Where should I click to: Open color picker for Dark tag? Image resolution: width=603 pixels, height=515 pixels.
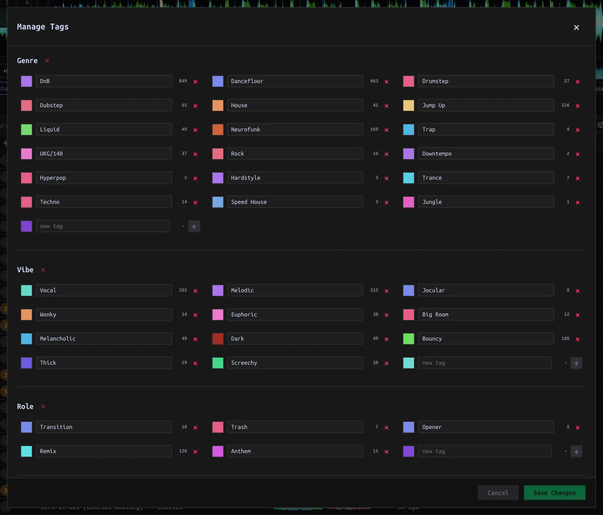click(218, 339)
